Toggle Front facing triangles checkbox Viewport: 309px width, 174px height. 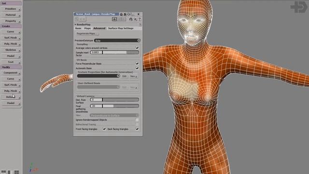click(104, 129)
